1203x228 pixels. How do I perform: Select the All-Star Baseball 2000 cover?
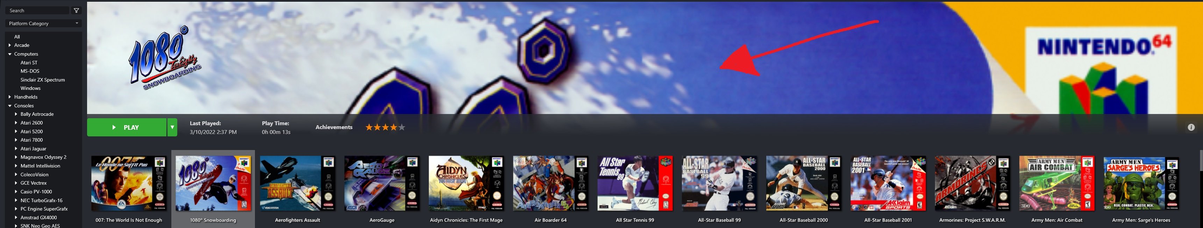[804, 183]
